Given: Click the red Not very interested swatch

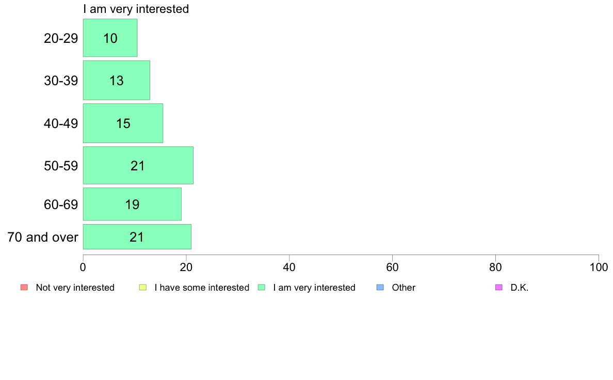Looking at the screenshot, I should (24, 287).
